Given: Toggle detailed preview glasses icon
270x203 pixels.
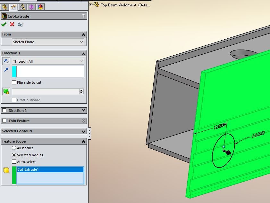Looking at the screenshot, I should (x=20, y=24).
